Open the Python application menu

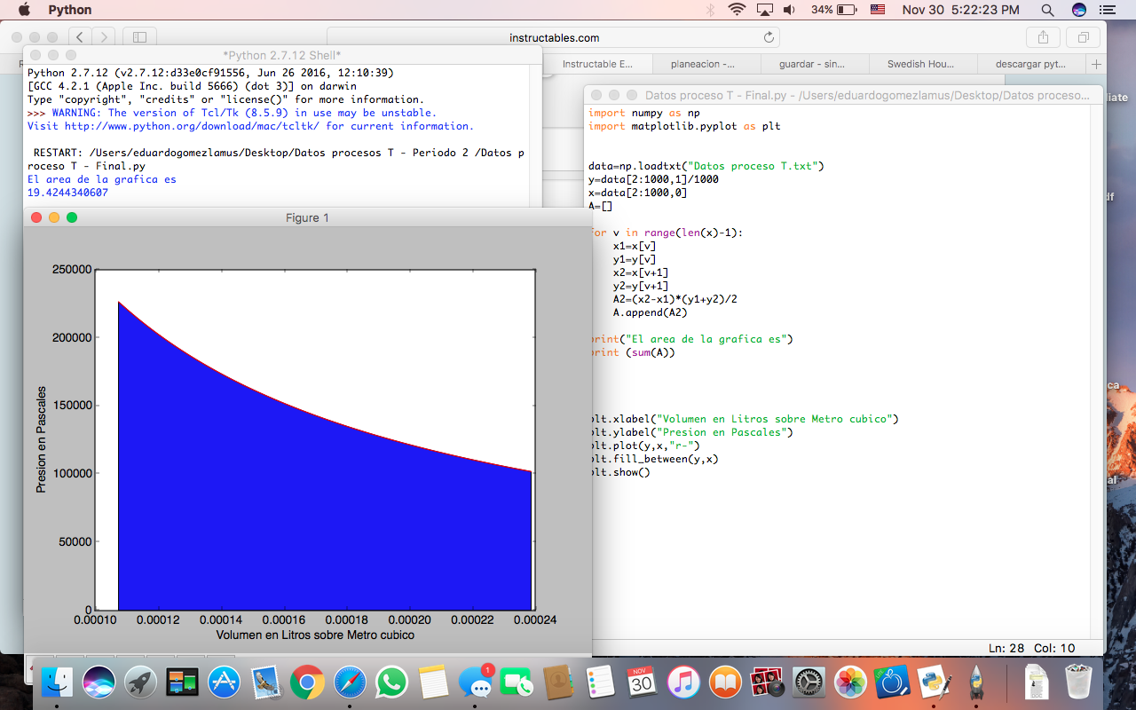click(70, 10)
